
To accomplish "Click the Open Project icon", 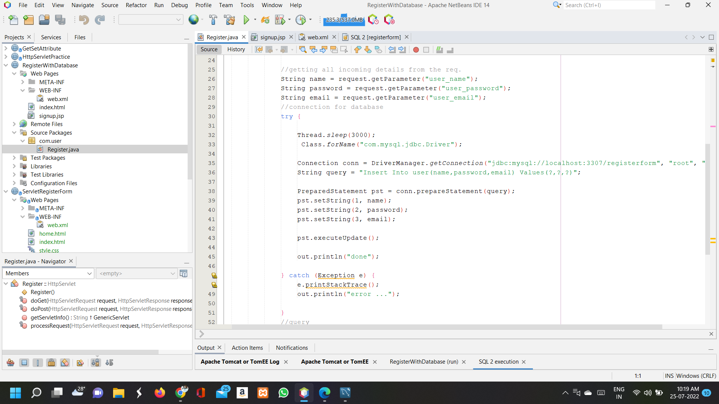I will (44, 20).
